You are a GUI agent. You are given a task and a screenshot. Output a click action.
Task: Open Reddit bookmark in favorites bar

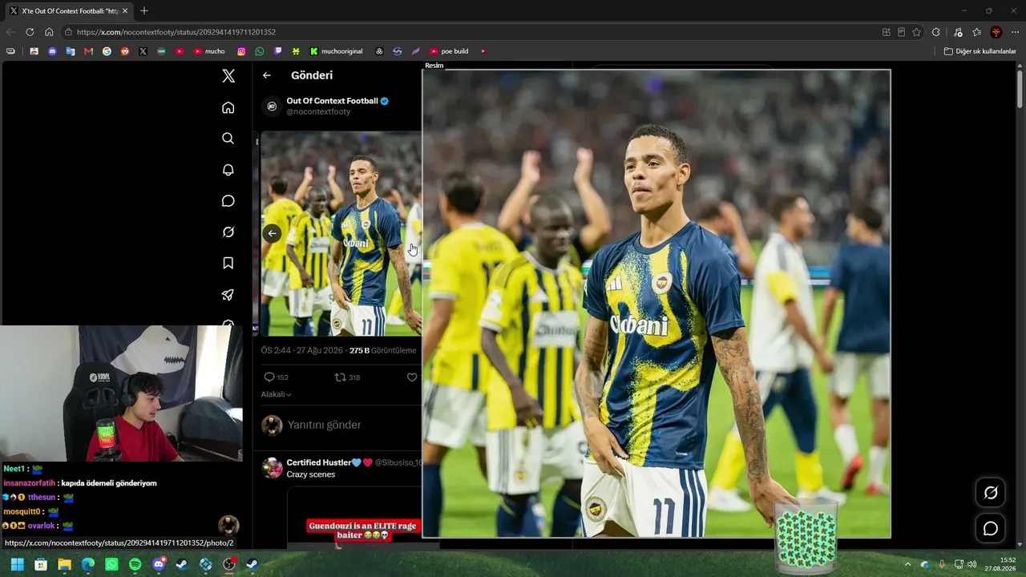click(x=125, y=51)
